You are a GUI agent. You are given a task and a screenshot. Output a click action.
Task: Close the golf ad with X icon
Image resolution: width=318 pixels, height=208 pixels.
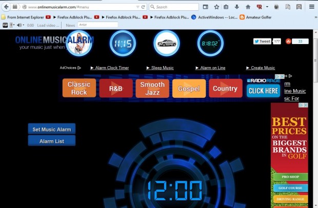(x=306, y=105)
